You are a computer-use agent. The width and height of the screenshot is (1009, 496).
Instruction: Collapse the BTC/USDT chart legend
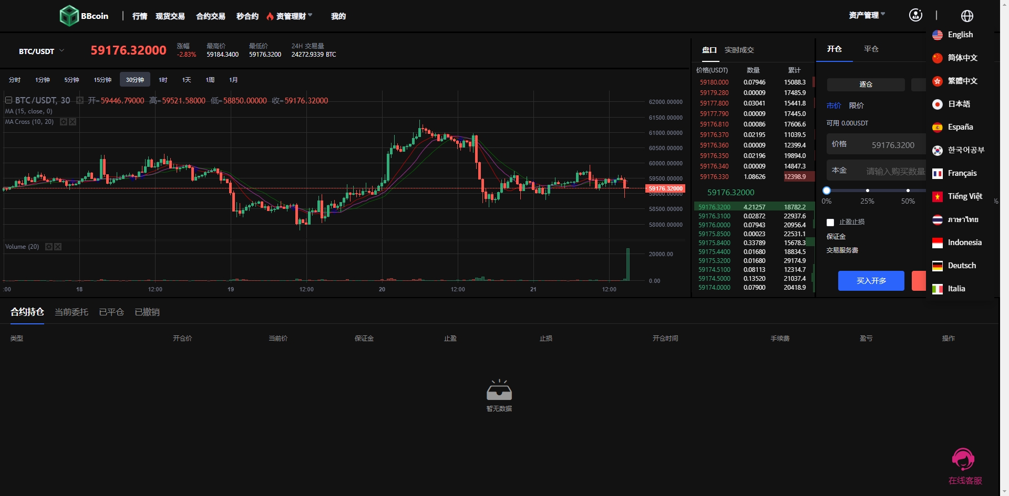pyautogui.click(x=8, y=100)
